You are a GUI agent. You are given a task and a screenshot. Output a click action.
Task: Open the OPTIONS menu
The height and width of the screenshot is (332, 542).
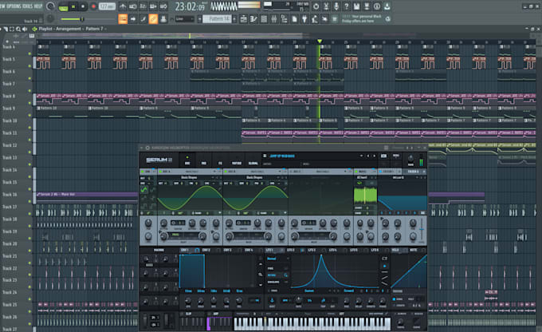coord(13,6)
